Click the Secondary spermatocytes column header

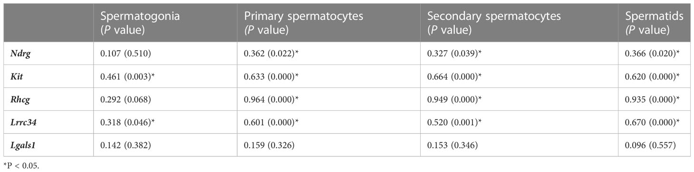click(494, 23)
